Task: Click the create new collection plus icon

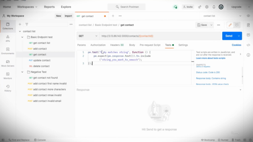Action: tap(20, 24)
